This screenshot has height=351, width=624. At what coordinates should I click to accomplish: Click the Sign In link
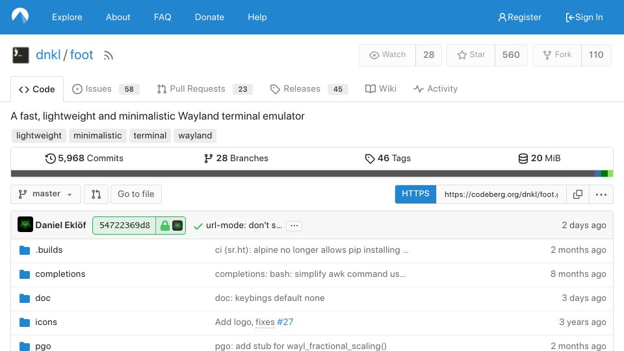584,17
